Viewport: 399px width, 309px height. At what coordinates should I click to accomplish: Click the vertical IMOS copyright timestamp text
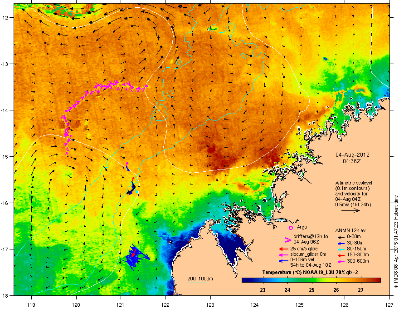tap(396, 242)
